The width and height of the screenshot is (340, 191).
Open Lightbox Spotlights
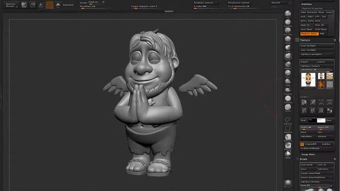click(x=317, y=54)
